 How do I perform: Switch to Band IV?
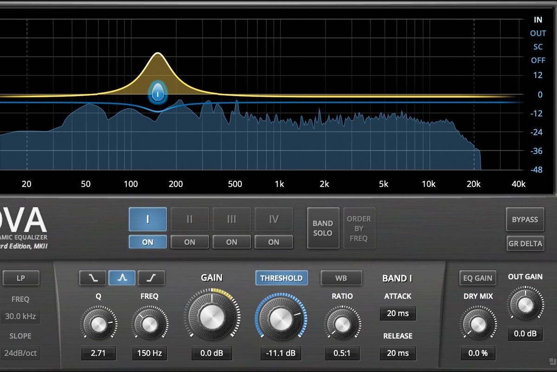[x=274, y=219]
